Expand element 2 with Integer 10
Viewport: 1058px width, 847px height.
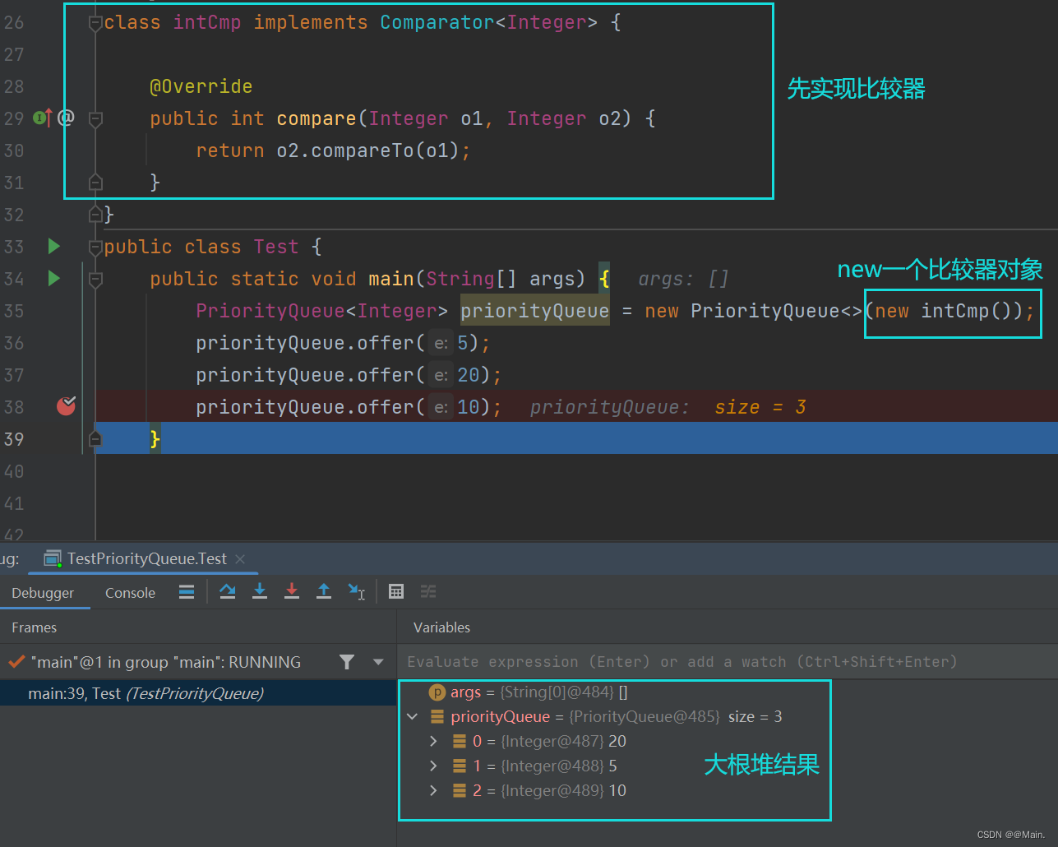pyautogui.click(x=434, y=791)
